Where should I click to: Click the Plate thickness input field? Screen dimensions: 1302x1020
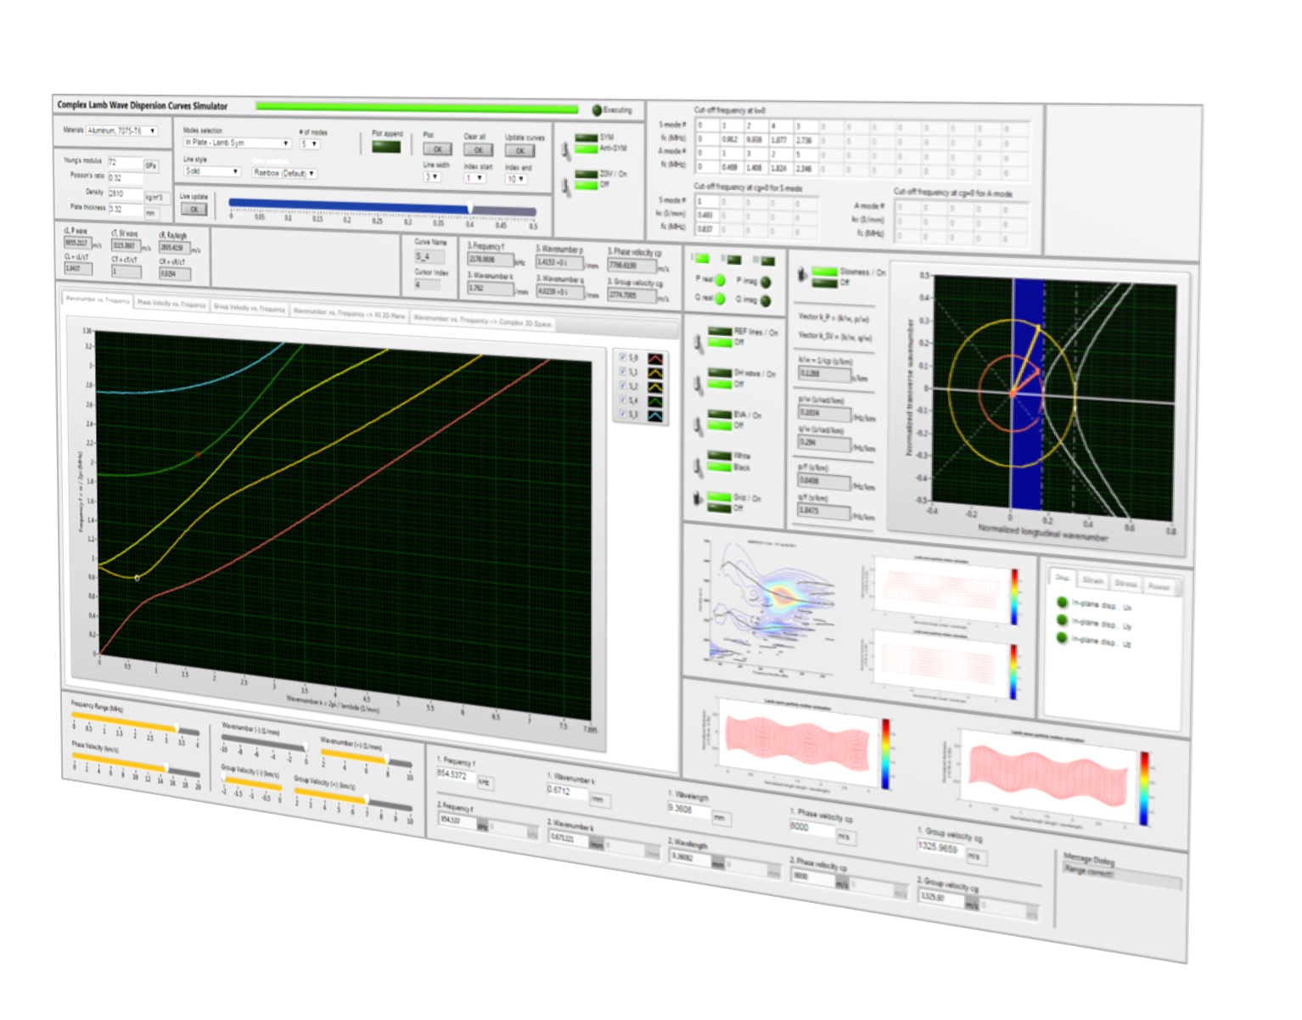click(x=125, y=209)
